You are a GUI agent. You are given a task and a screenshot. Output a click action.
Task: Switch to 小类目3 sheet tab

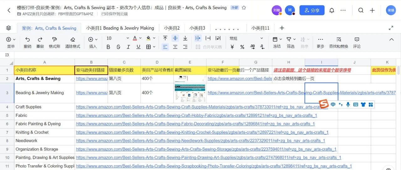[197, 28]
